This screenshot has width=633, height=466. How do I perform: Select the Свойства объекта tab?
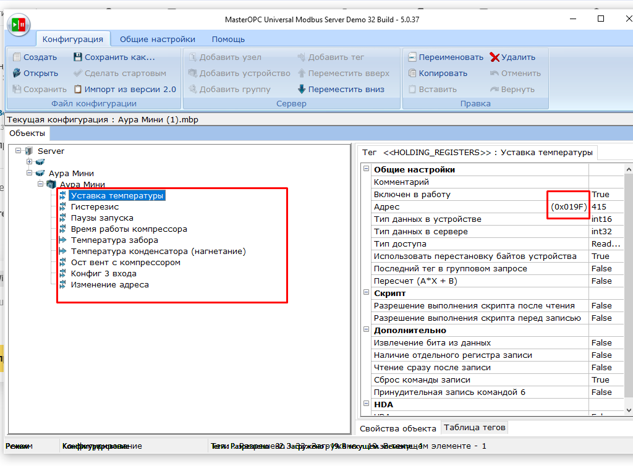point(398,428)
